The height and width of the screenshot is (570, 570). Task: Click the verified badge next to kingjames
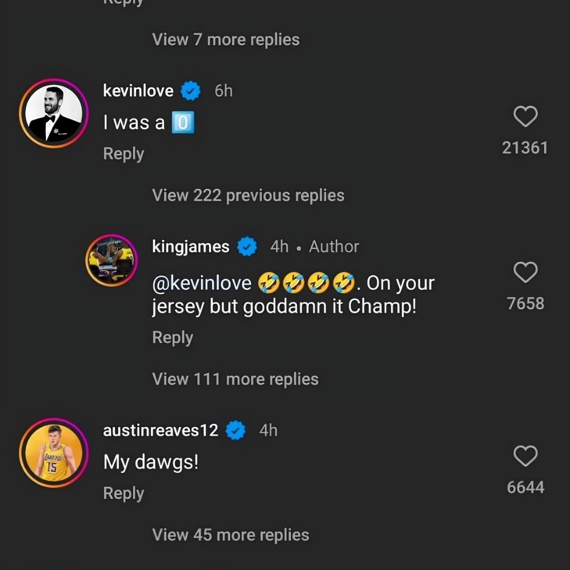click(246, 246)
